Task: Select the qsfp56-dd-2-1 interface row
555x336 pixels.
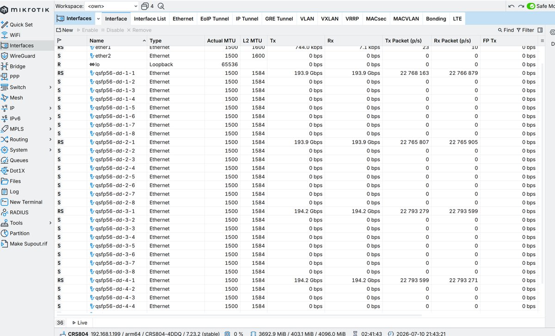Action: [297, 142]
